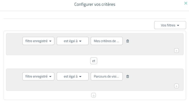Screen dimensions: 189x103
Task: Click the caret arrow on 'Vos filtres'
Action: (178, 25)
